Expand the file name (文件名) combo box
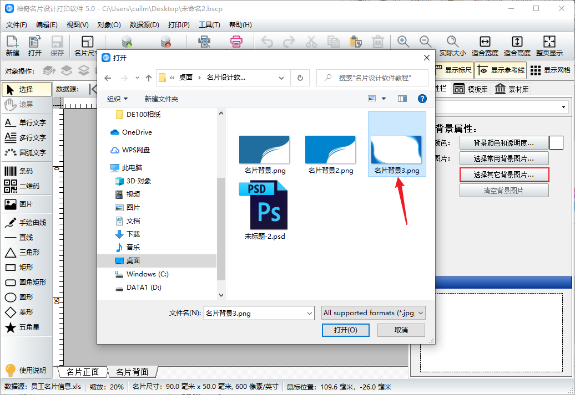 tap(309, 314)
